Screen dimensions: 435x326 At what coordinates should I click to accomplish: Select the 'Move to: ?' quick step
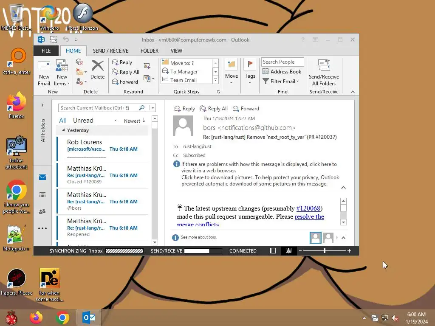pos(186,63)
